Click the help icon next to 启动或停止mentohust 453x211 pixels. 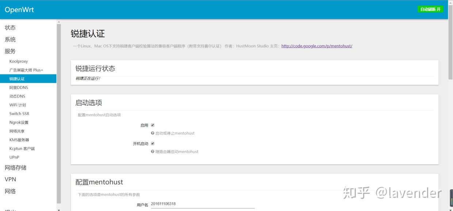pos(152,133)
